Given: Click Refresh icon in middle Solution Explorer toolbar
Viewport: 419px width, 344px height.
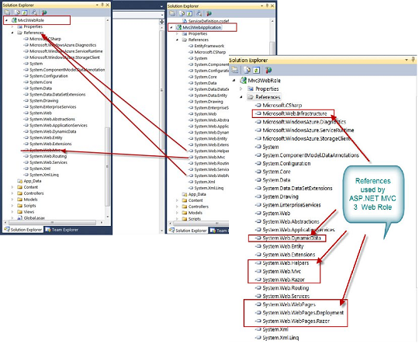Looking at the screenshot, I should click(x=189, y=13).
